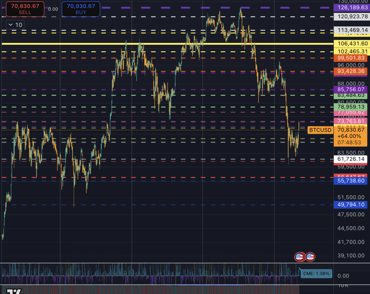Select the purple 126,189.63 price level label

[350, 8]
